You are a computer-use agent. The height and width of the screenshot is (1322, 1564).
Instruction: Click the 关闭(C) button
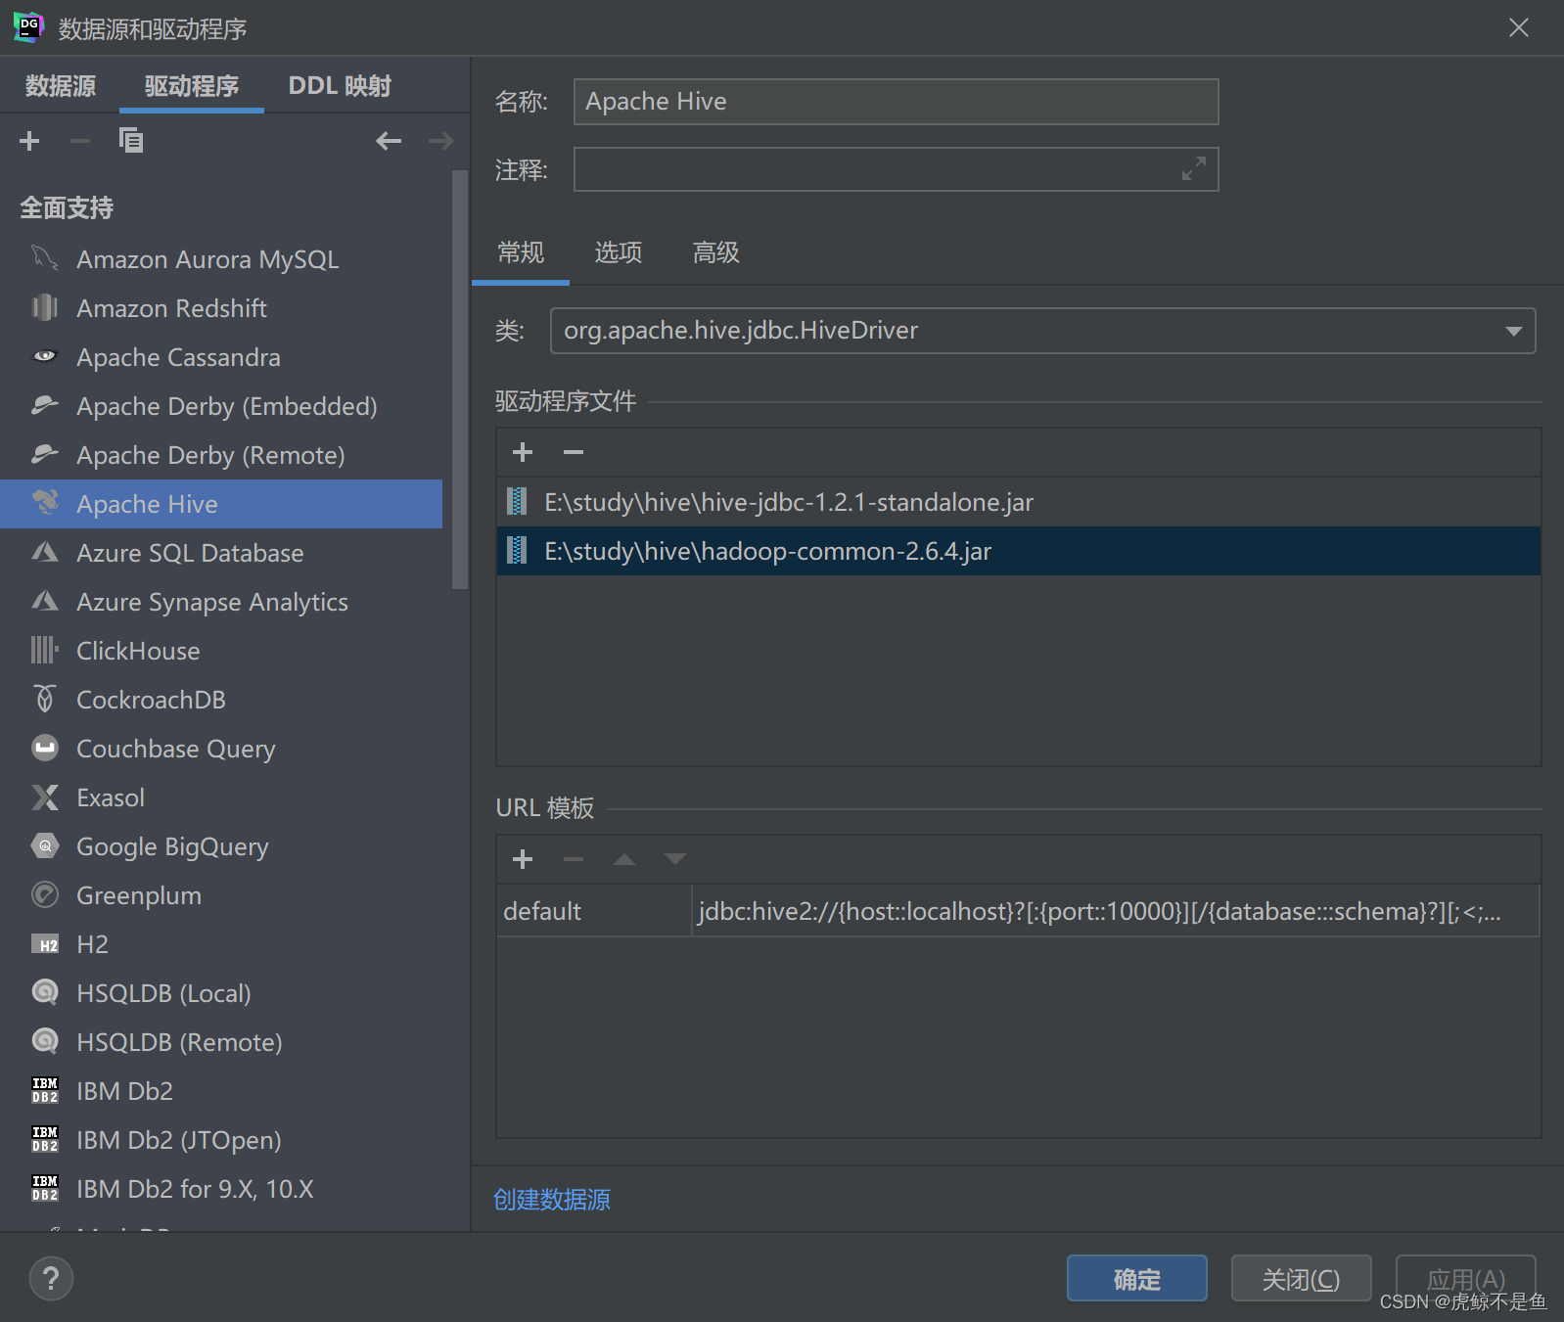[1302, 1279]
